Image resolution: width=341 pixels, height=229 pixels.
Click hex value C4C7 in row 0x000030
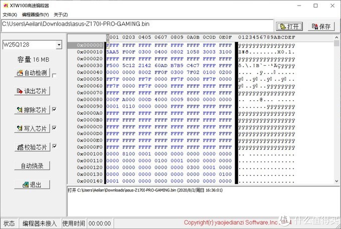tap(193, 66)
